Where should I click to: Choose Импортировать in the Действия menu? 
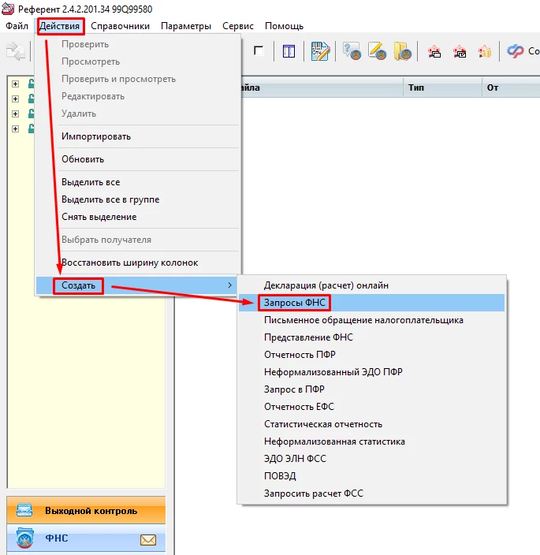(x=96, y=136)
